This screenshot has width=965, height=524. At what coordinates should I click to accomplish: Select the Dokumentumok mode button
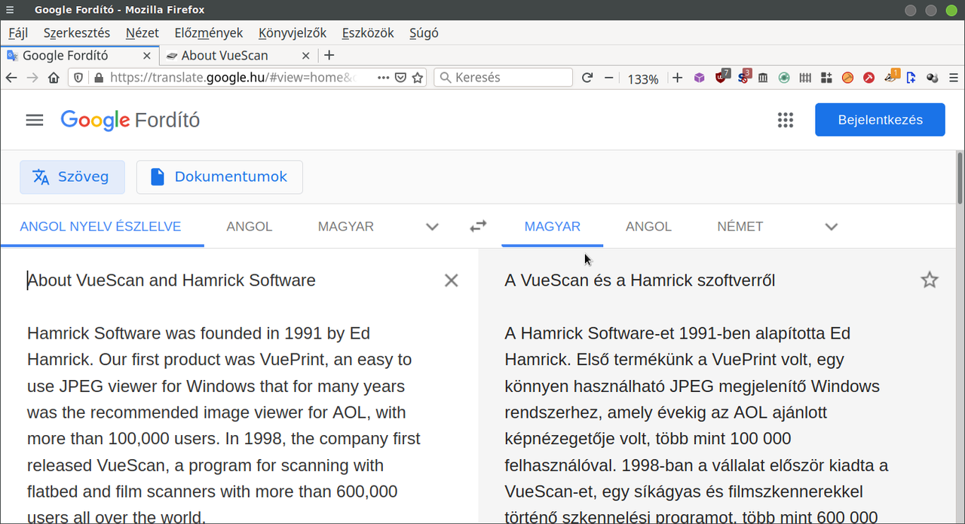(x=219, y=176)
